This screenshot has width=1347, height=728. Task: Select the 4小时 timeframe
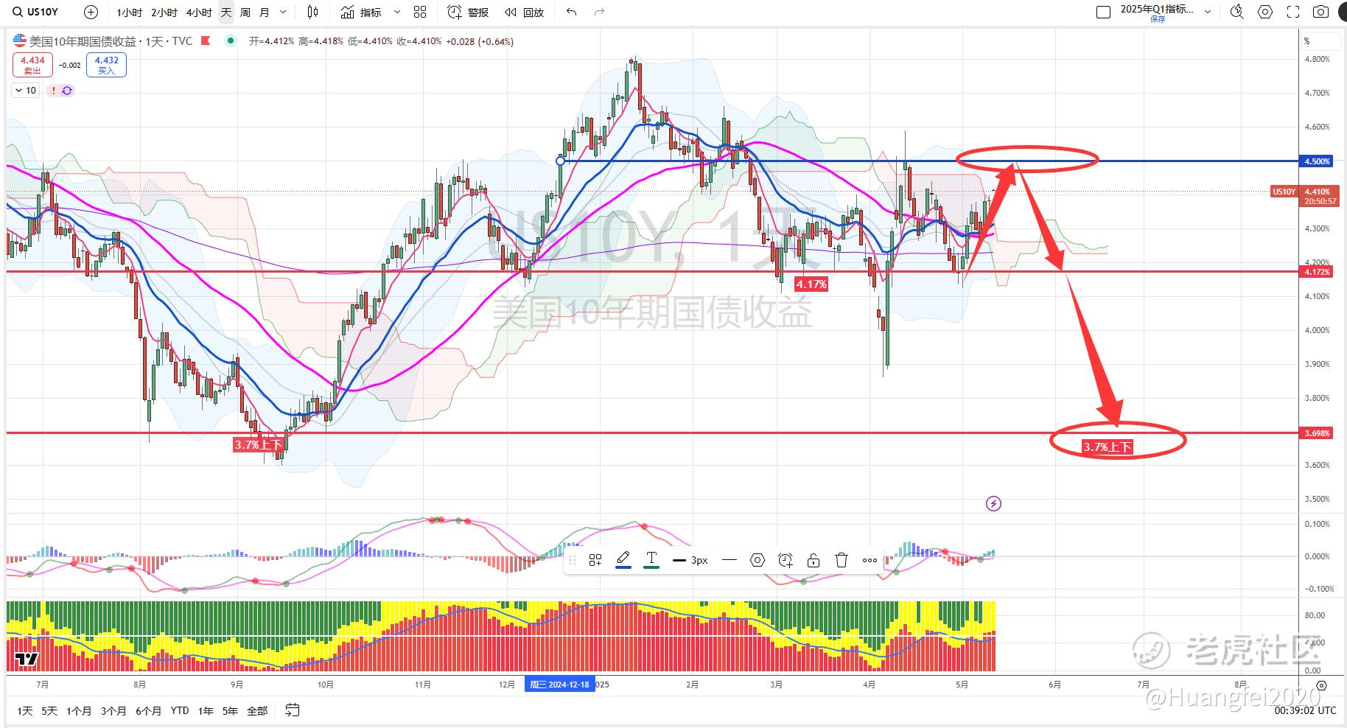pyautogui.click(x=198, y=12)
